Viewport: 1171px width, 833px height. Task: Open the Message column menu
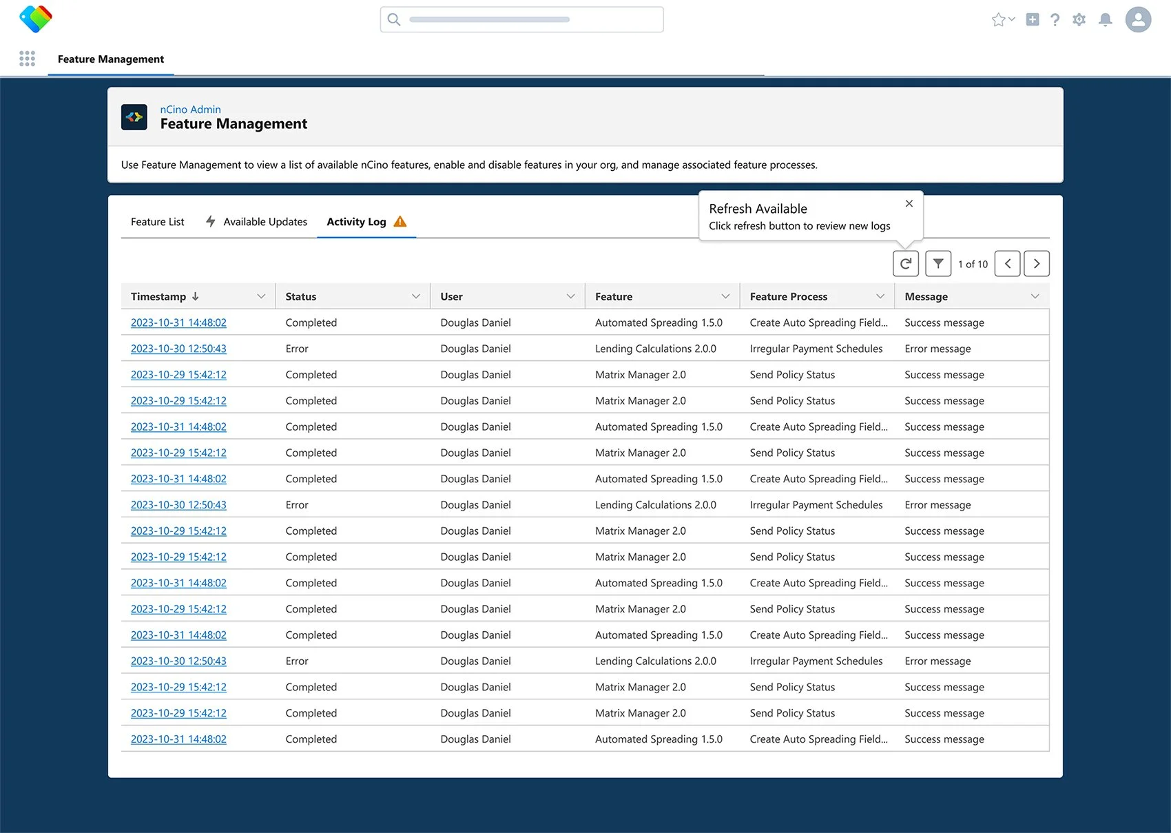click(1035, 296)
